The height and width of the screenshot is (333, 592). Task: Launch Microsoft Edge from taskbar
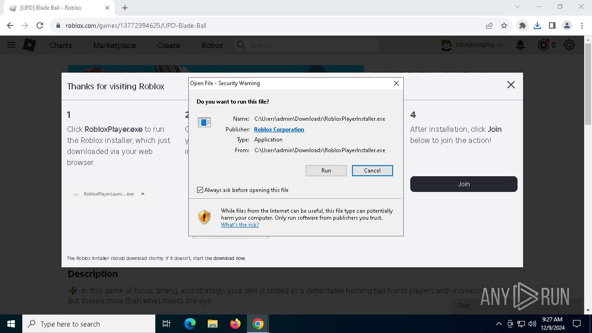(190, 324)
